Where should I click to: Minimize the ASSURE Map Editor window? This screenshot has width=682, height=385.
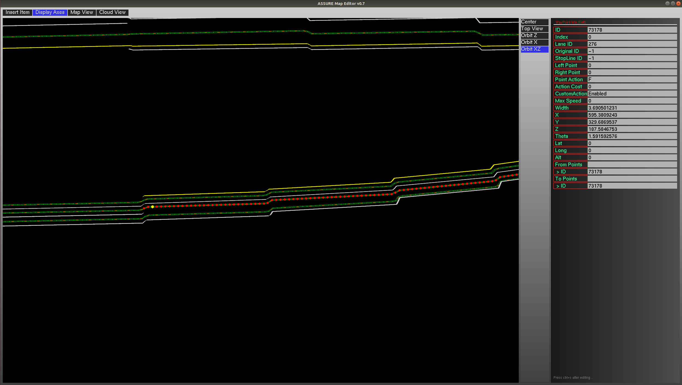point(667,4)
